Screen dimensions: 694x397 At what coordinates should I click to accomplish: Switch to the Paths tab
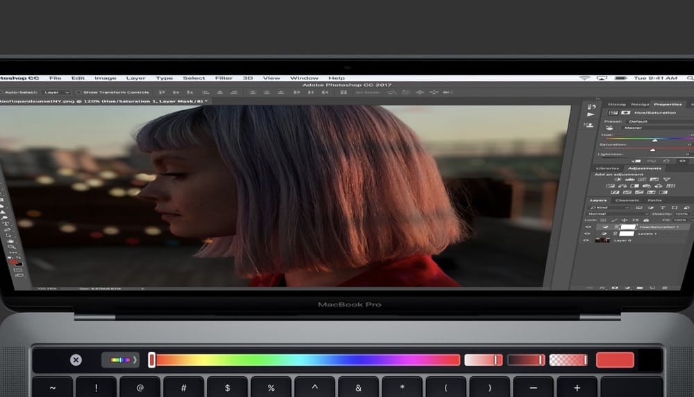pyautogui.click(x=654, y=200)
